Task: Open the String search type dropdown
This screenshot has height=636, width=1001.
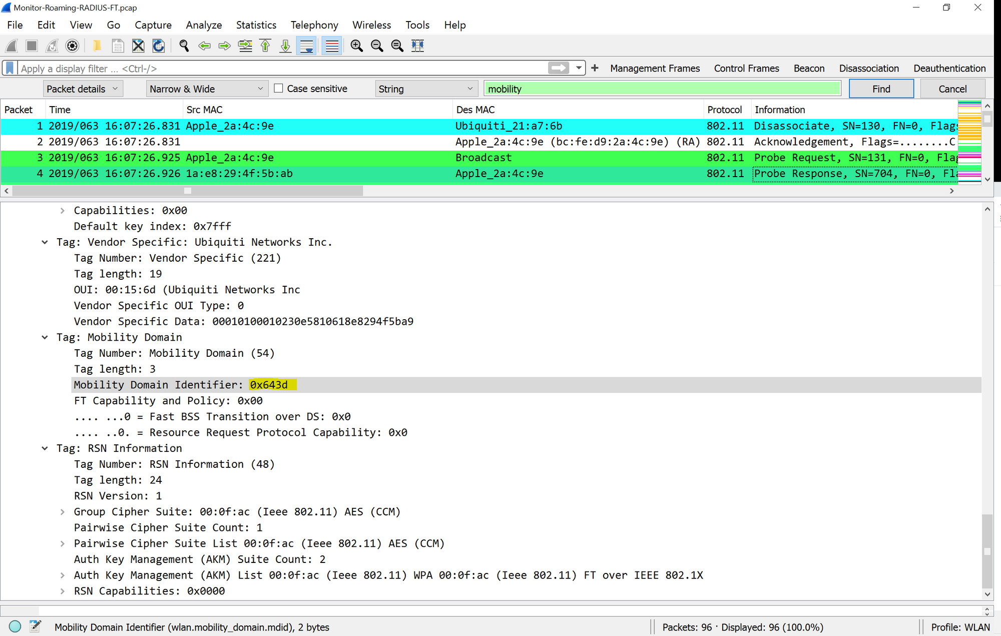Action: click(x=425, y=89)
